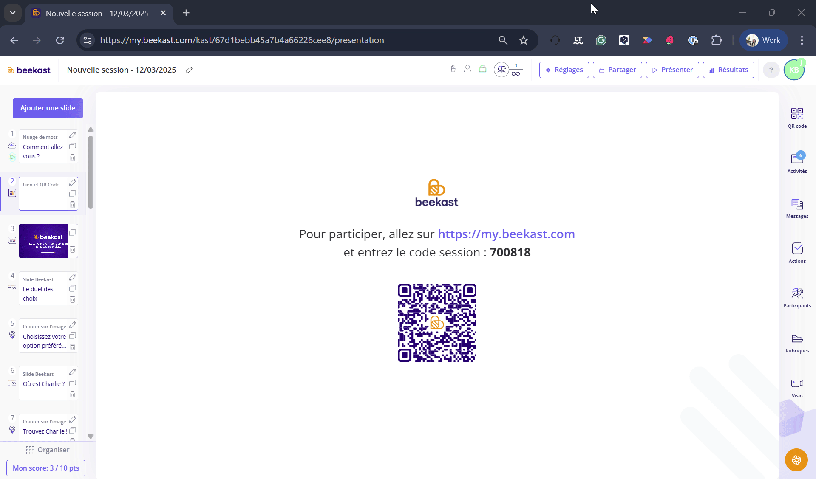The height and width of the screenshot is (479, 816).
Task: Go back in browser history
Action: [14, 40]
